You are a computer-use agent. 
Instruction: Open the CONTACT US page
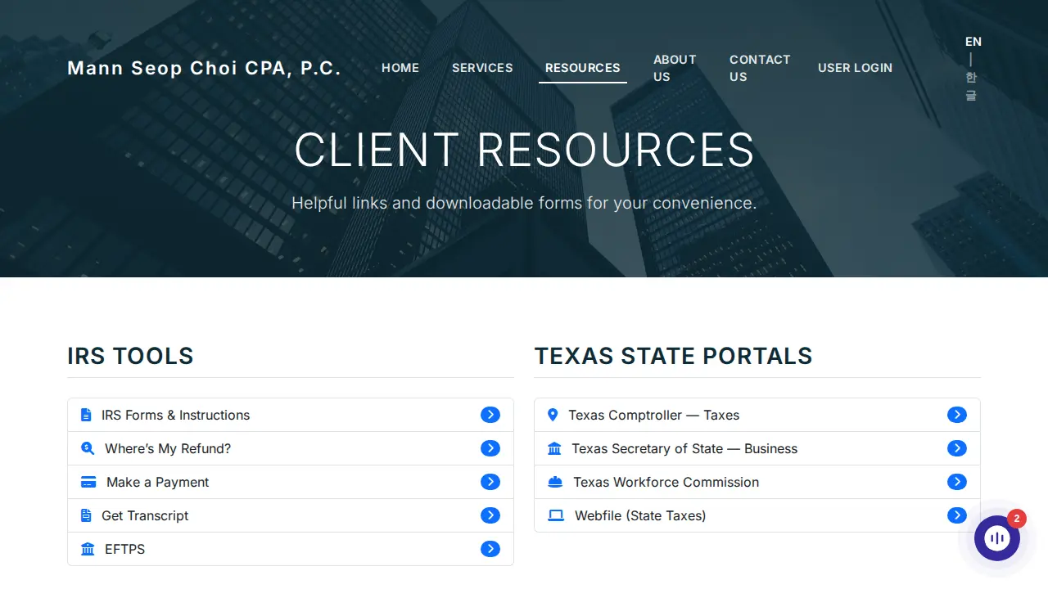click(x=760, y=68)
